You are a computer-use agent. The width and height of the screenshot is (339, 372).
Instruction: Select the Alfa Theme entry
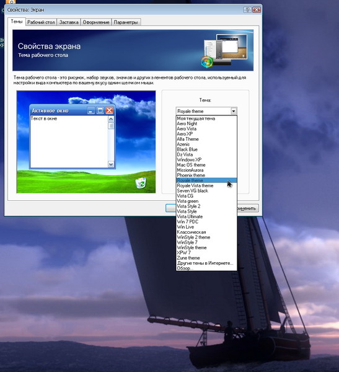[206, 139]
